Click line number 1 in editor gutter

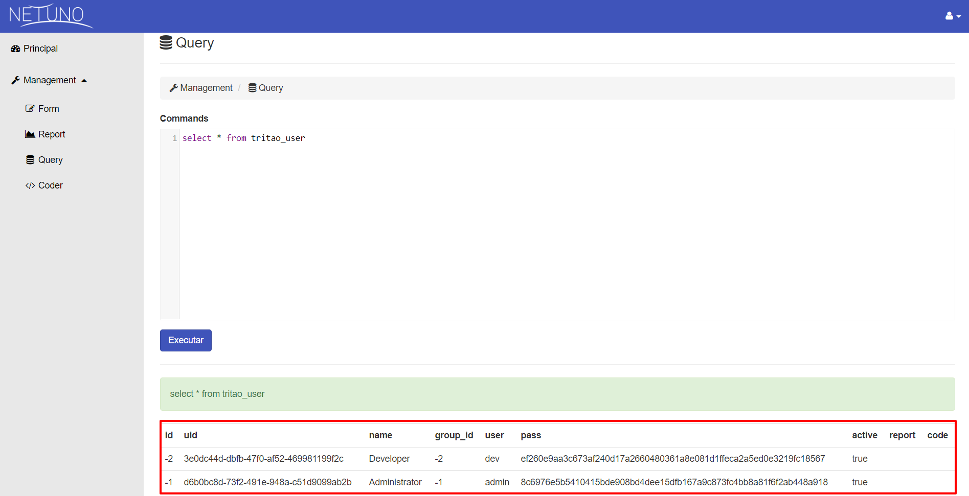click(174, 138)
